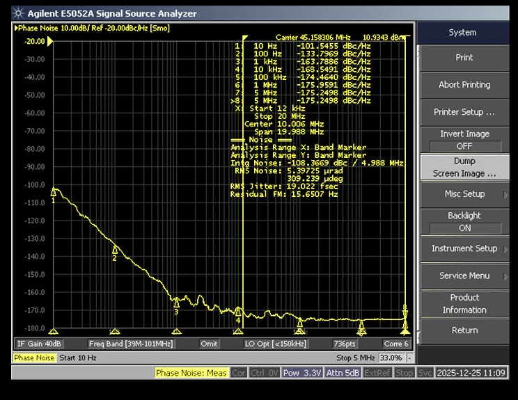Click the Return softkey
This screenshot has height=400, width=518.
464,330
